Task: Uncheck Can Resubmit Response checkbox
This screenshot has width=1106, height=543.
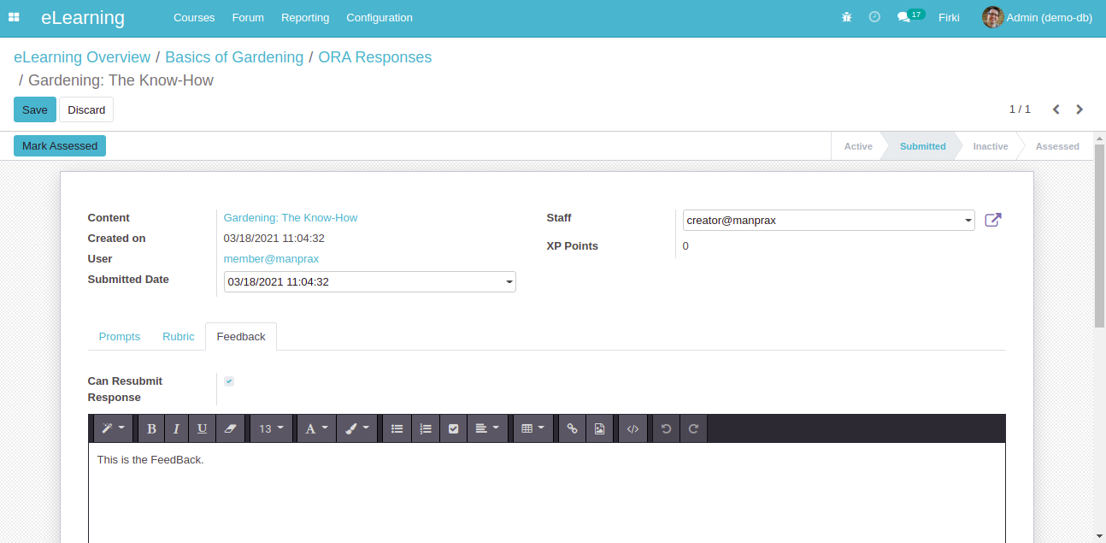Action: [229, 381]
